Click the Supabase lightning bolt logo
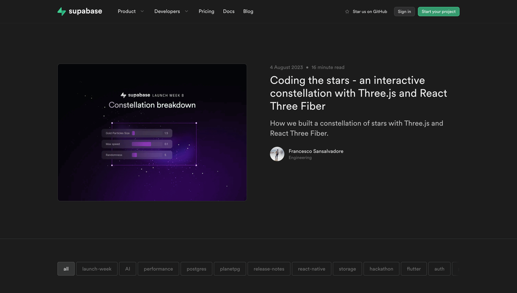 point(61,12)
